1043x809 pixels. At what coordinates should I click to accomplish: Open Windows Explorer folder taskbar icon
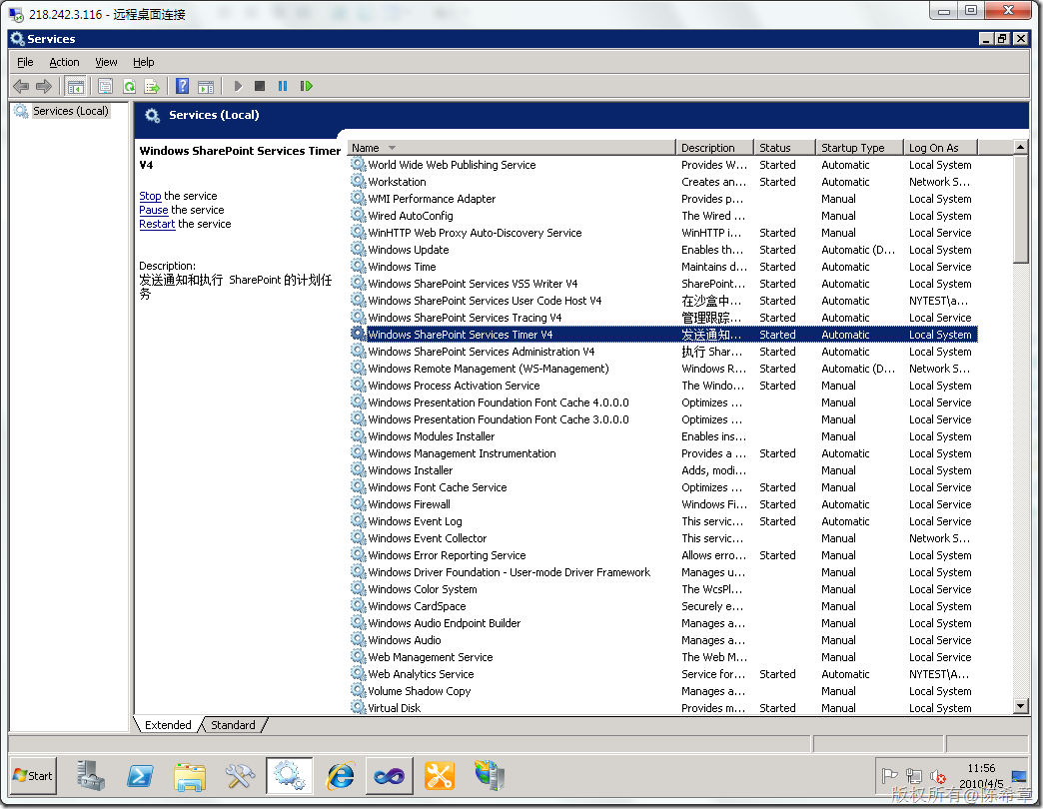click(190, 775)
